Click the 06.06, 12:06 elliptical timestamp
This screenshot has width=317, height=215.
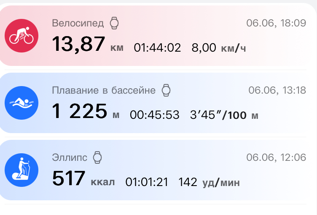point(276,157)
